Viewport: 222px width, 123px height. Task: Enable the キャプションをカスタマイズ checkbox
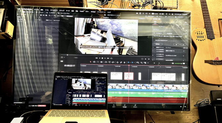click(x=155, y=40)
